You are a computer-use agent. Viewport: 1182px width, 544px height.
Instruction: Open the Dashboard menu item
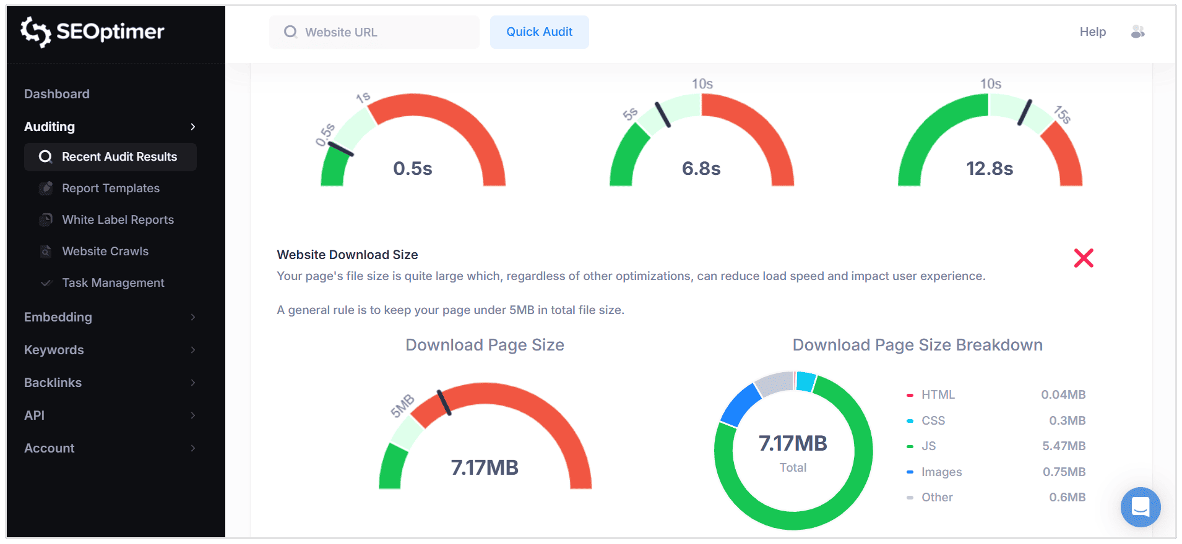57,94
